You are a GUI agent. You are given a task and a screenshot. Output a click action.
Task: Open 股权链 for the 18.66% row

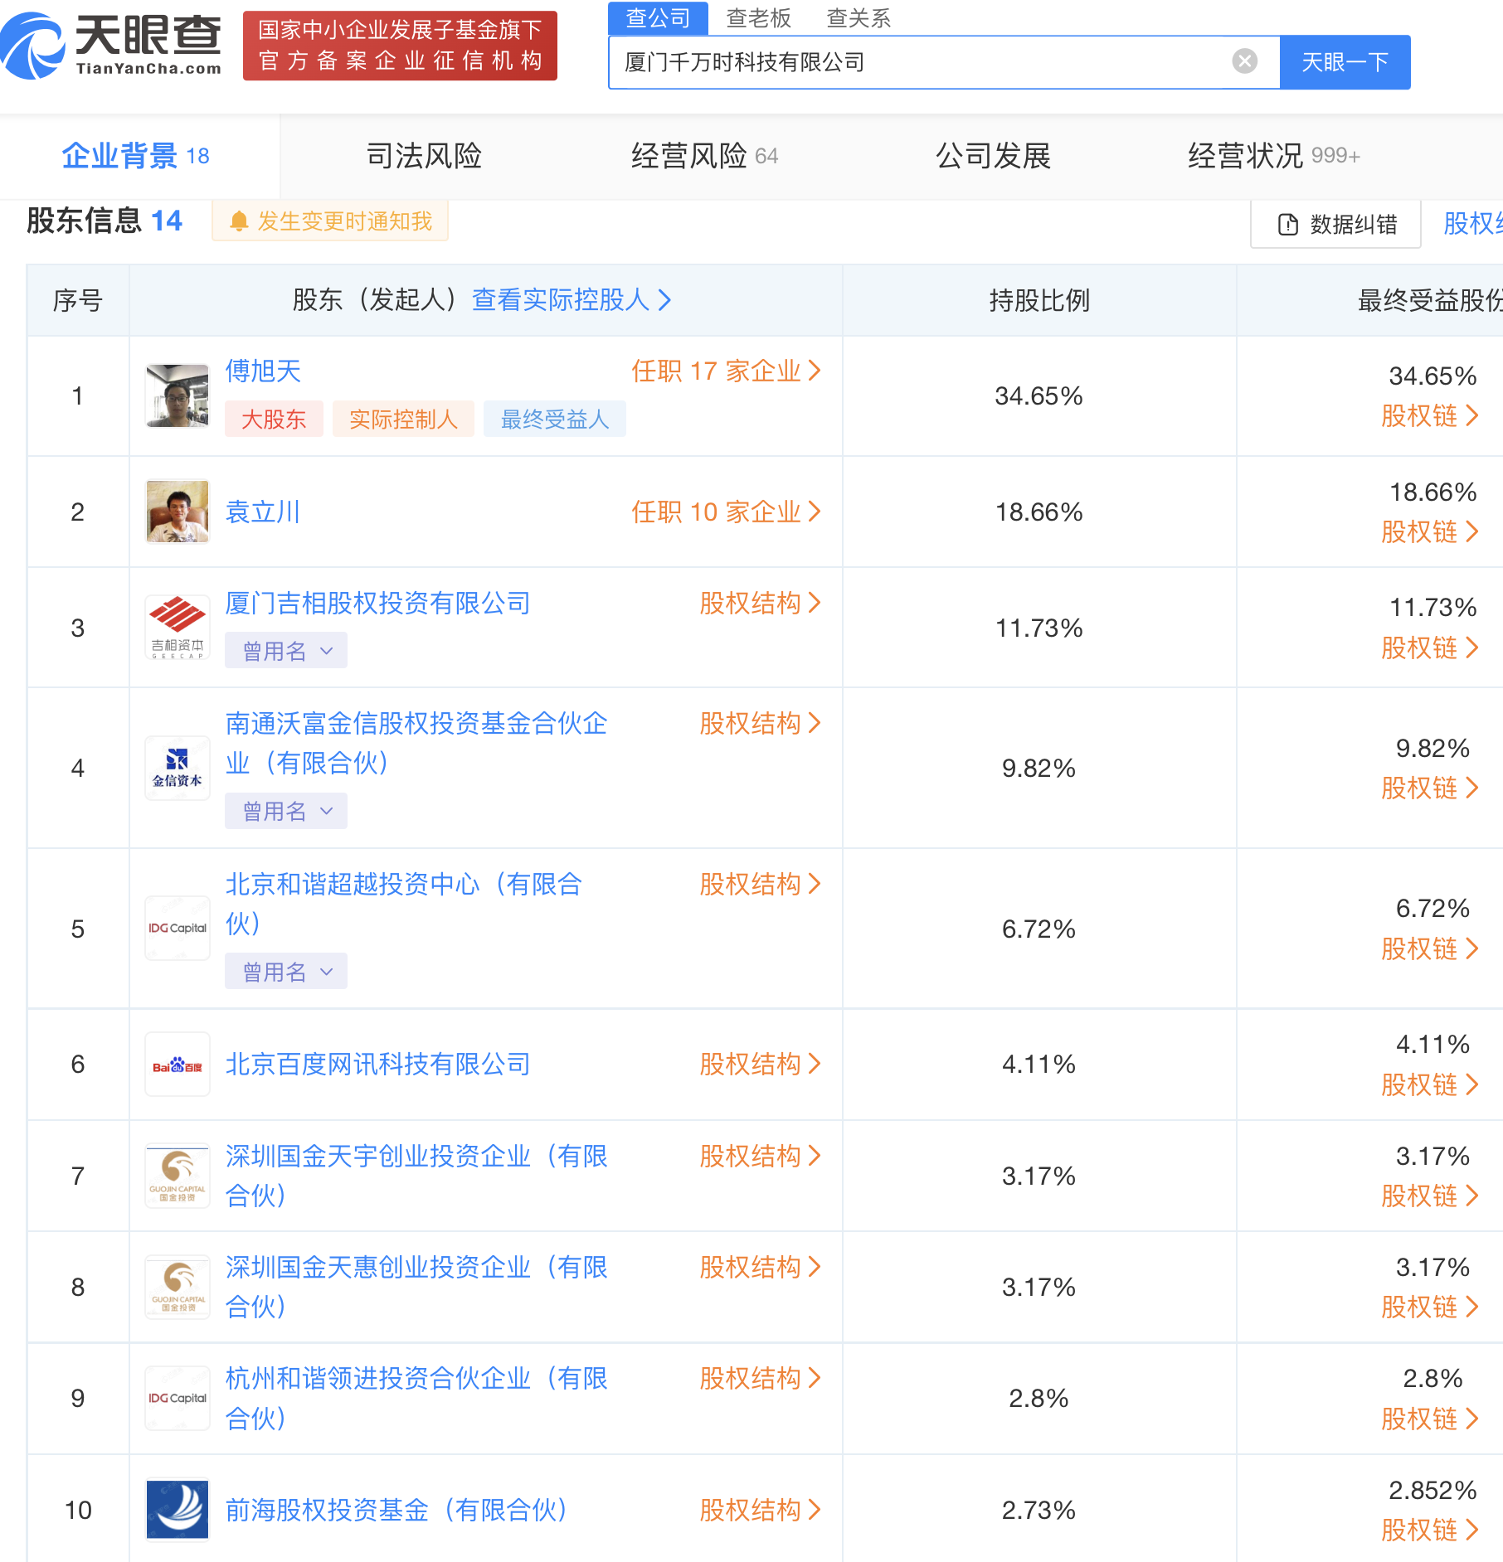click(1430, 531)
